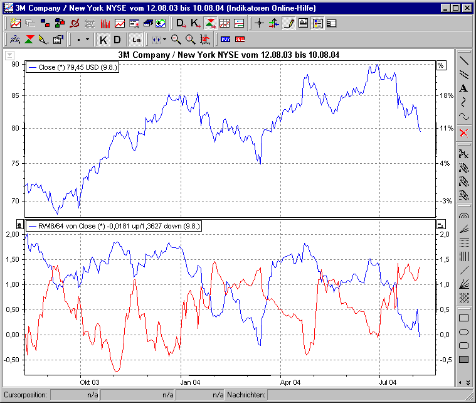
Task: Select the trend line drawing tool
Action: (463, 61)
